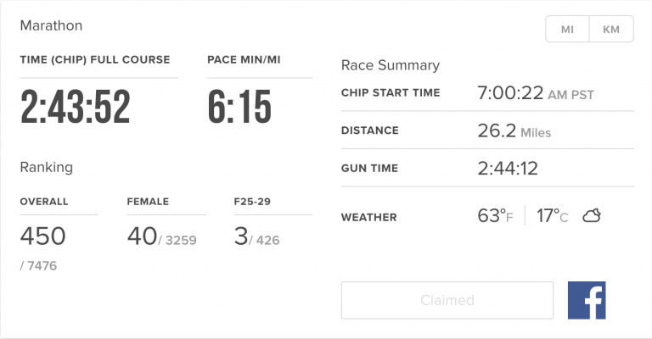
Task: Click the WEATHER row label
Action: click(x=368, y=218)
